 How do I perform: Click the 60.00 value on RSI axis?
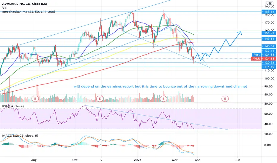coord(268,114)
